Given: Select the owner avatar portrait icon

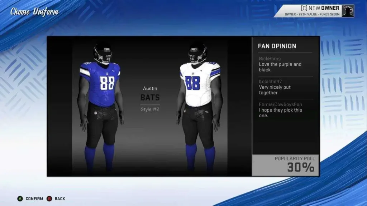Looking at the screenshot, I should (348, 11).
